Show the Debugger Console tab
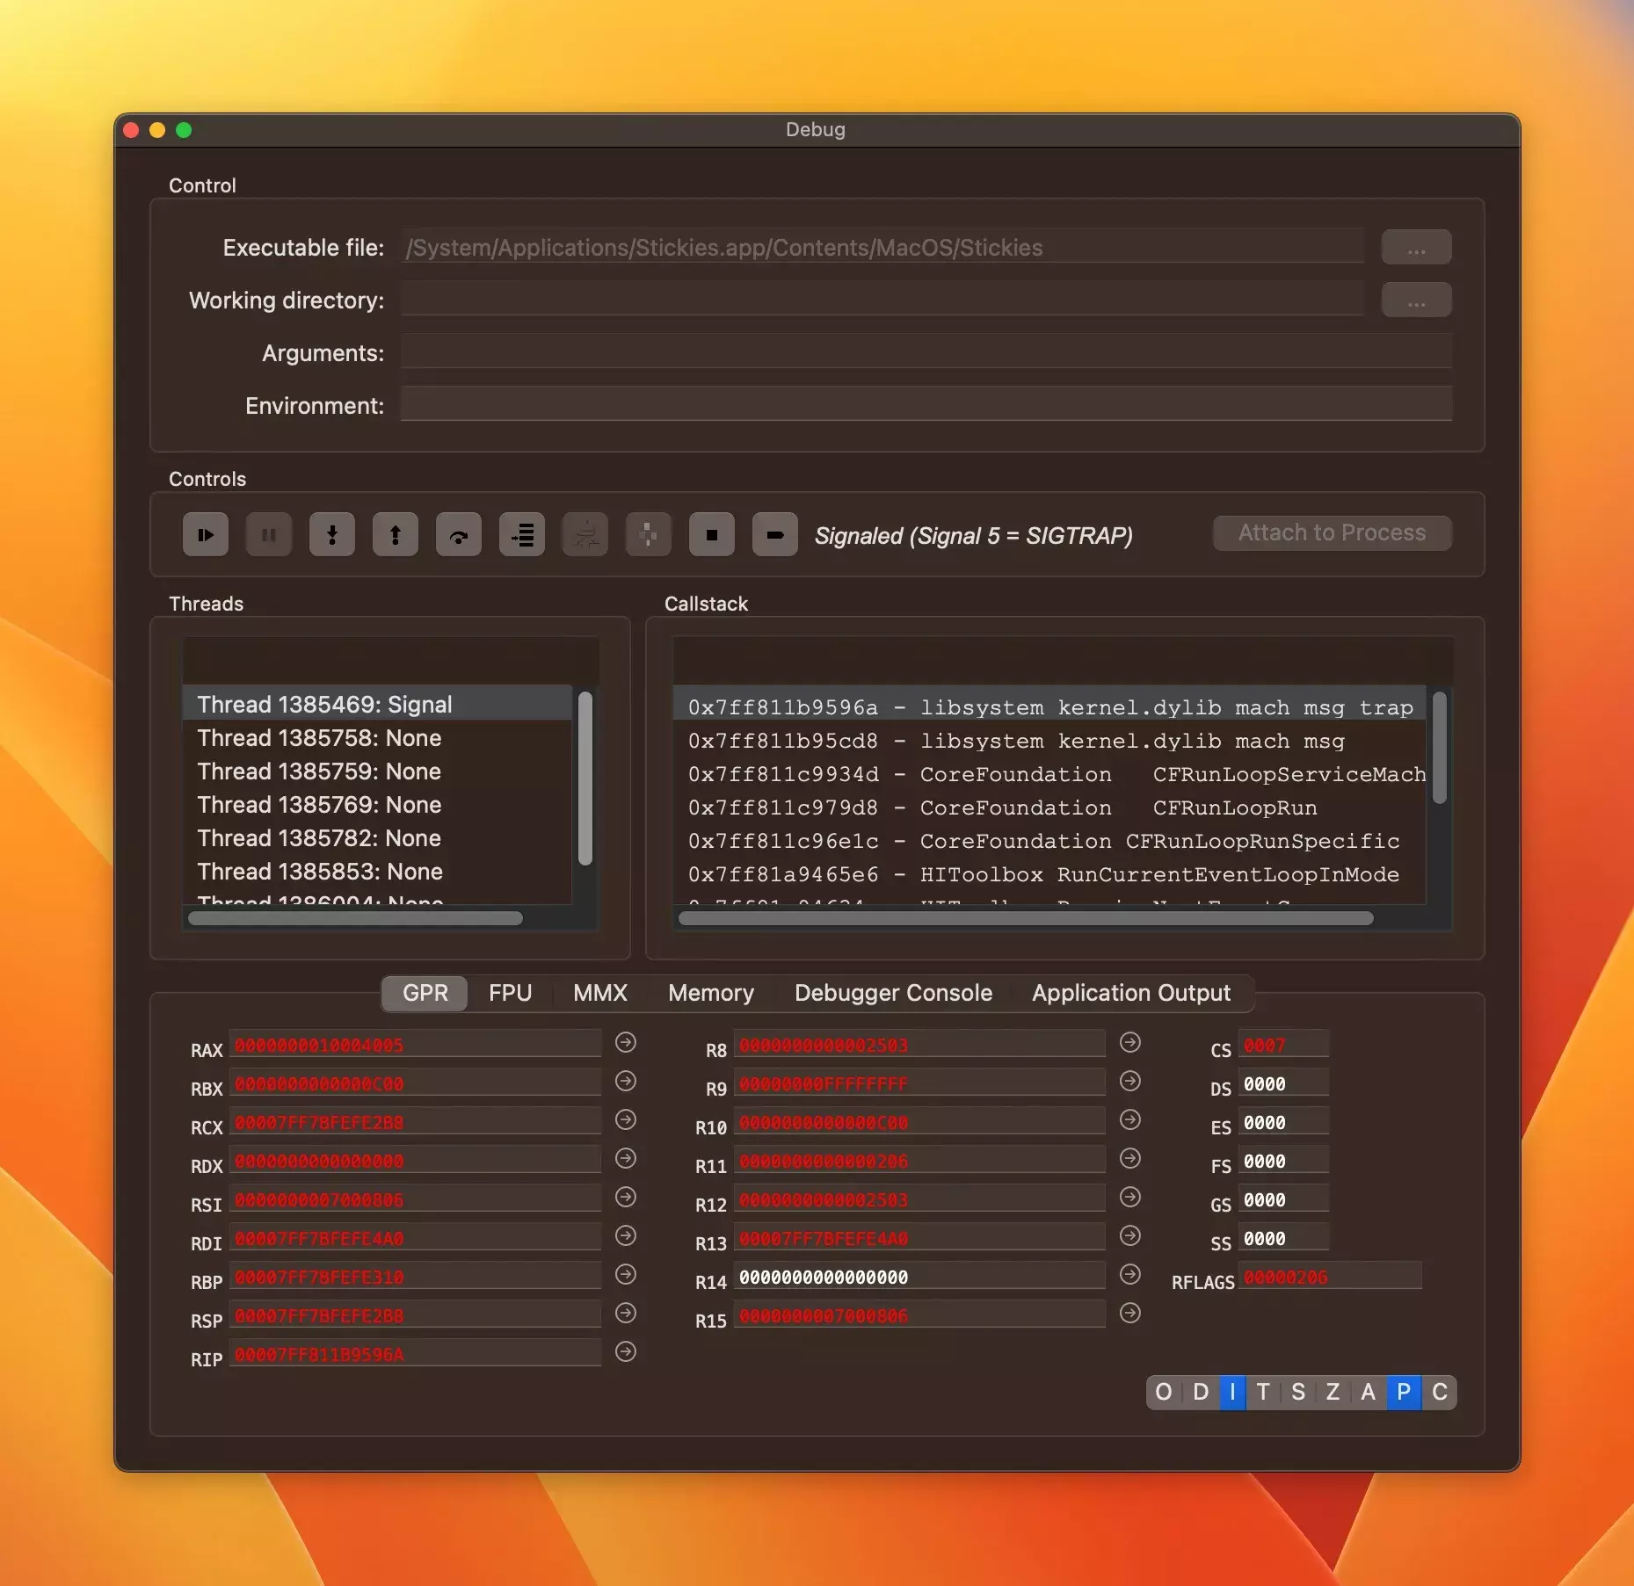1634x1586 pixels. (x=893, y=993)
